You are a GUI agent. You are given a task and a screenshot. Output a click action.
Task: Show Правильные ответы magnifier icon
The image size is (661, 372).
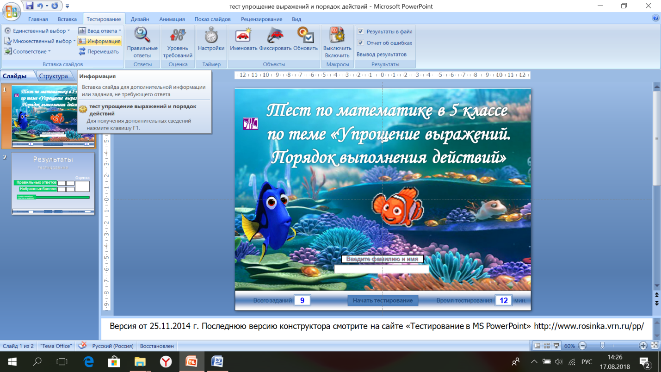coord(142,35)
